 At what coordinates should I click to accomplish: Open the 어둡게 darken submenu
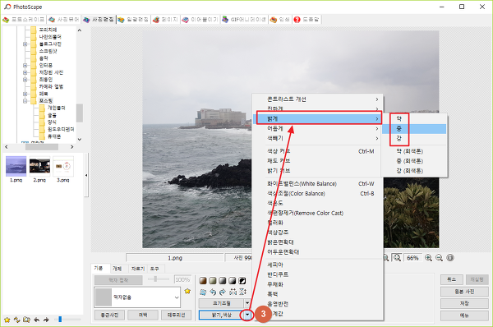click(318, 129)
